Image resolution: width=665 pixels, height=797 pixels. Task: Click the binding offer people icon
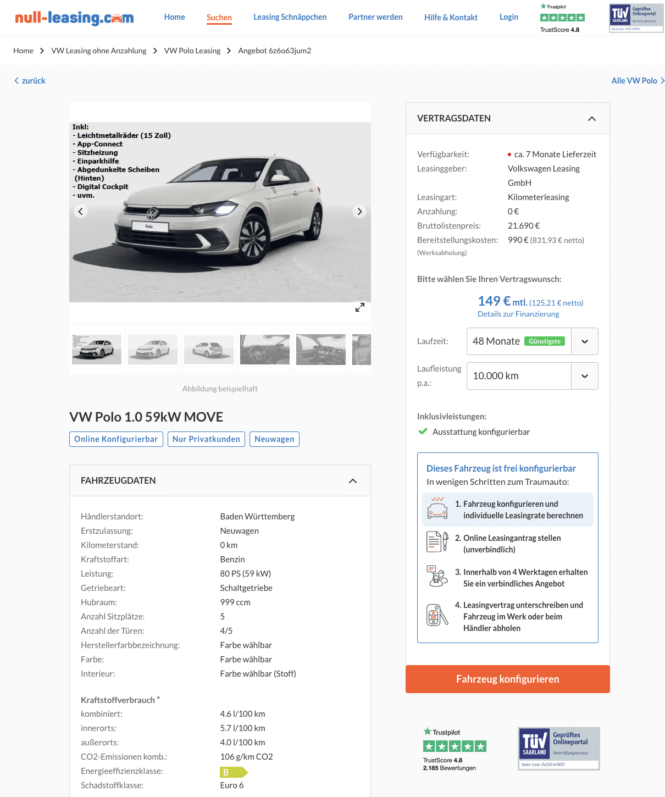(x=437, y=576)
